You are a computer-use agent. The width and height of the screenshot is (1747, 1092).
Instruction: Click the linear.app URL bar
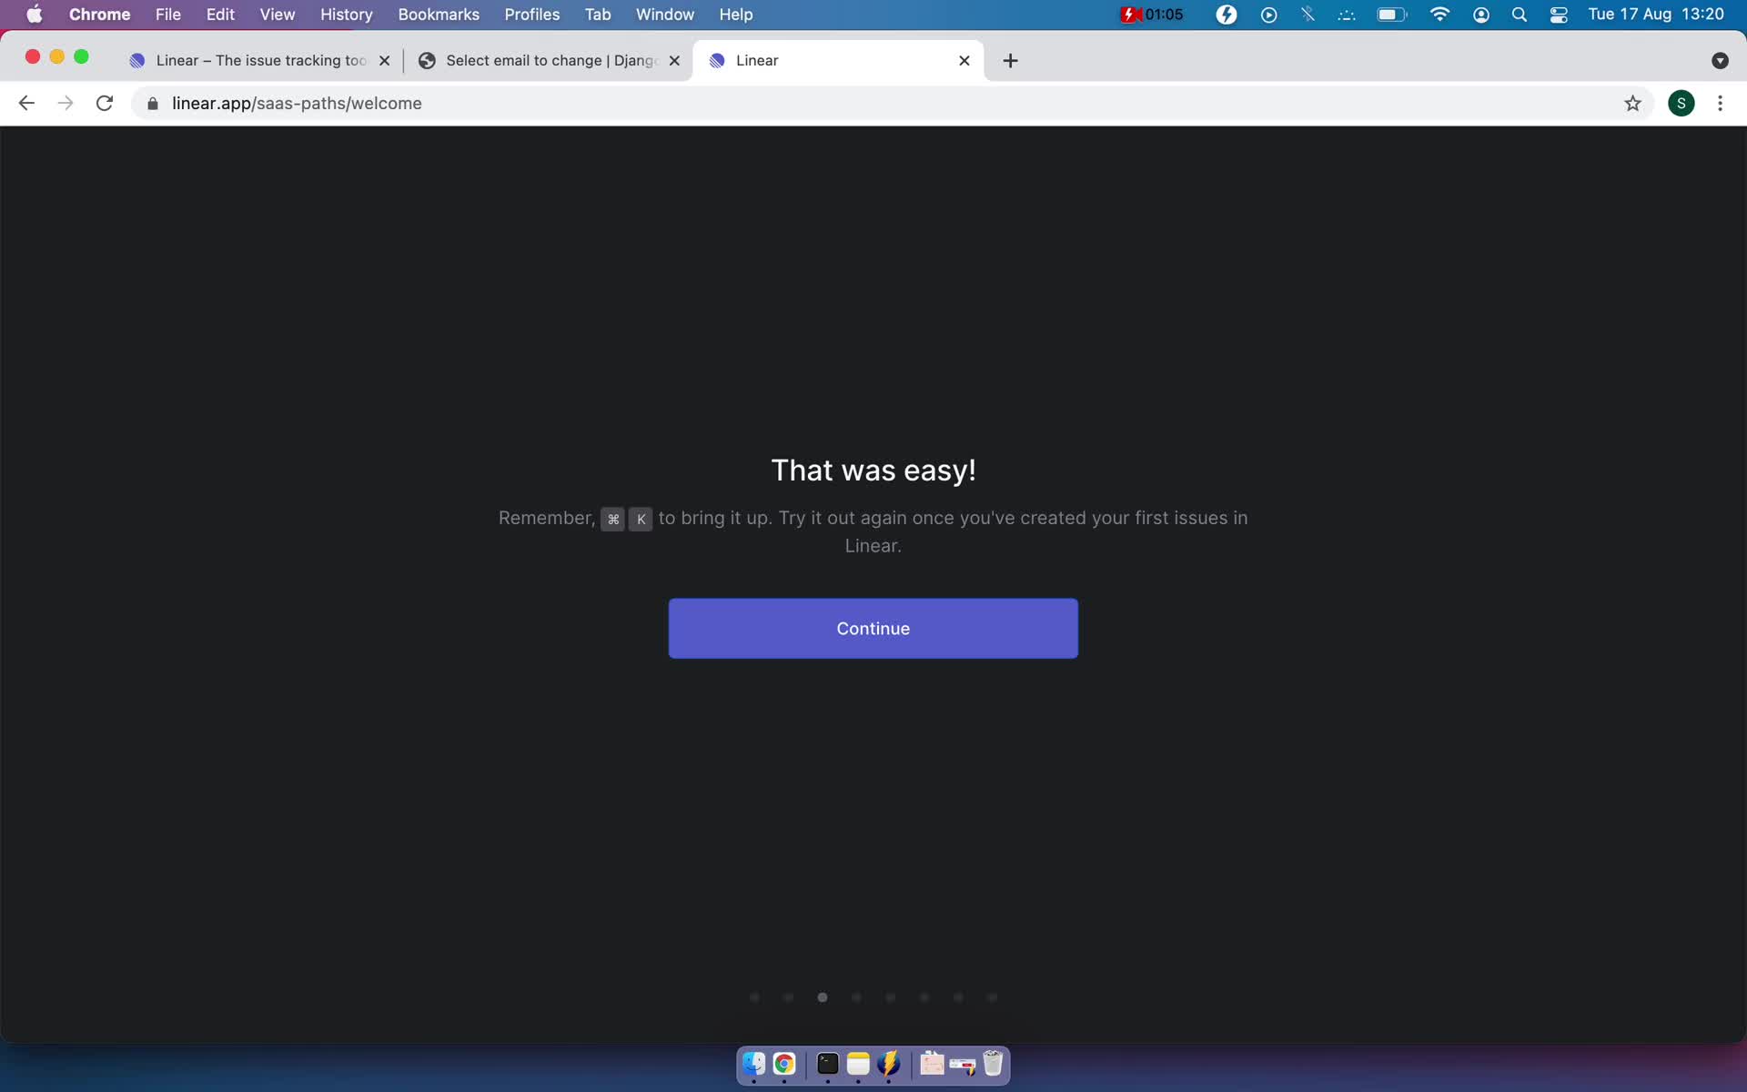tap(297, 103)
